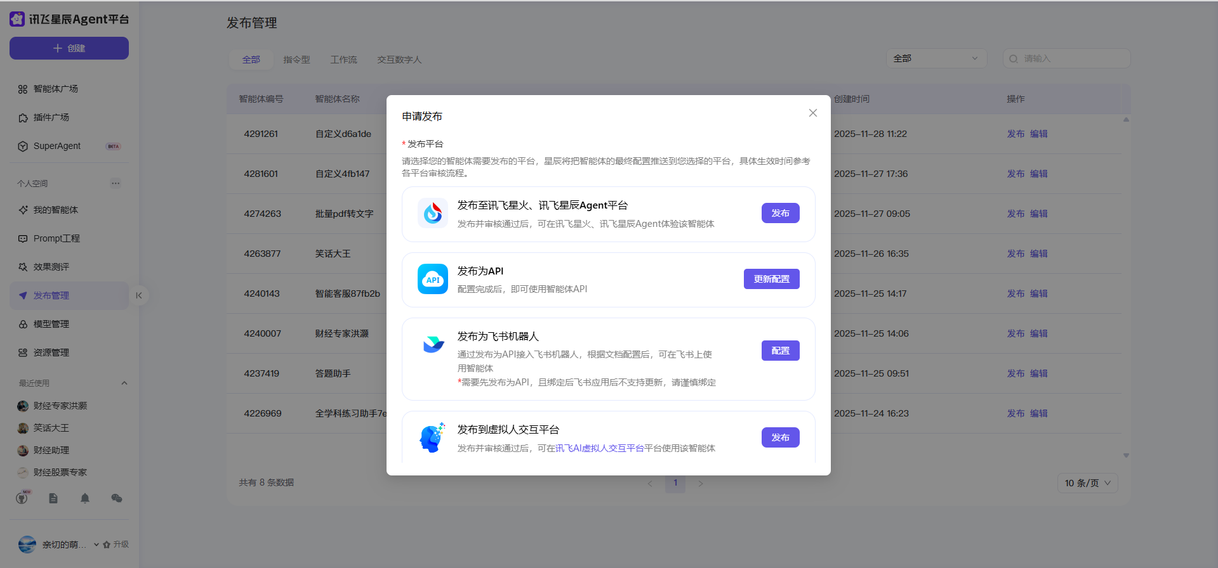Click 配置 for 飞书机器人

(x=780, y=351)
